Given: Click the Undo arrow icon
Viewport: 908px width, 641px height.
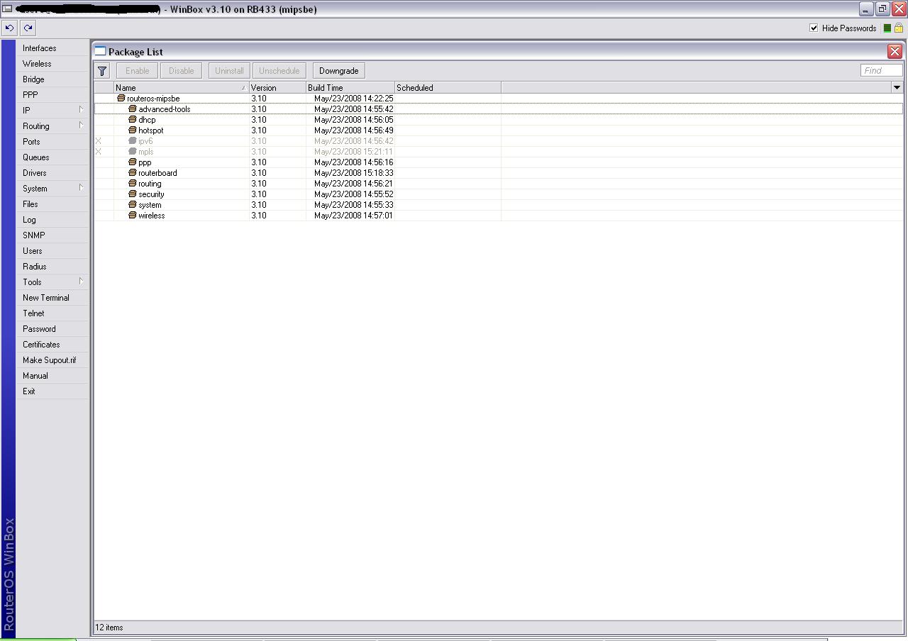Looking at the screenshot, I should coord(9,28).
